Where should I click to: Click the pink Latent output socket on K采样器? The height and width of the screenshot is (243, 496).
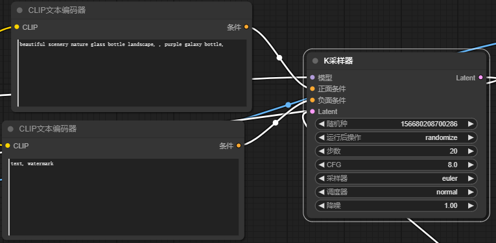(x=481, y=77)
